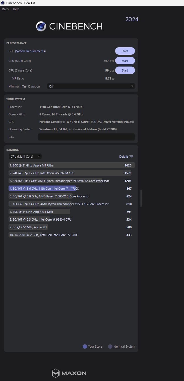Click the Maxon logo at bottom
This screenshot has height=381, width=184.
tap(69, 373)
